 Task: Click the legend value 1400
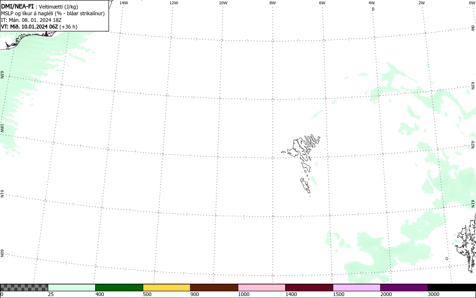click(291, 294)
